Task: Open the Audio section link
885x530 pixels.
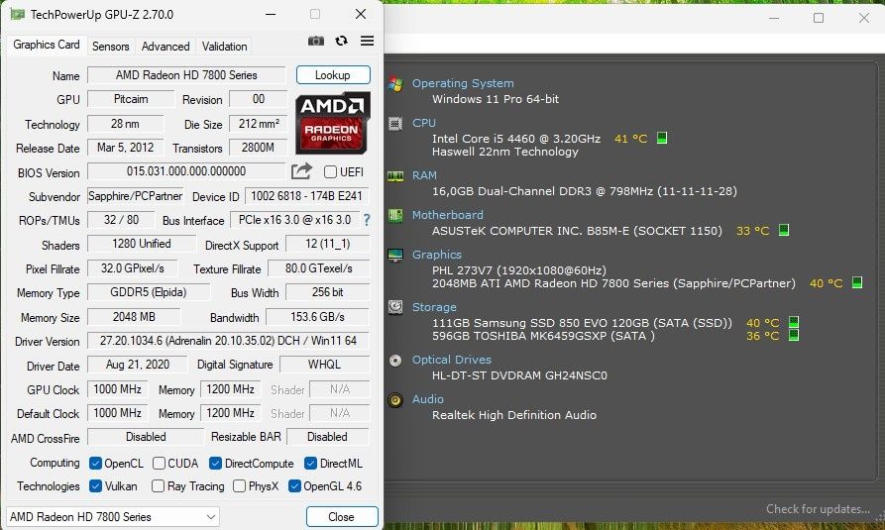Action: (x=428, y=399)
